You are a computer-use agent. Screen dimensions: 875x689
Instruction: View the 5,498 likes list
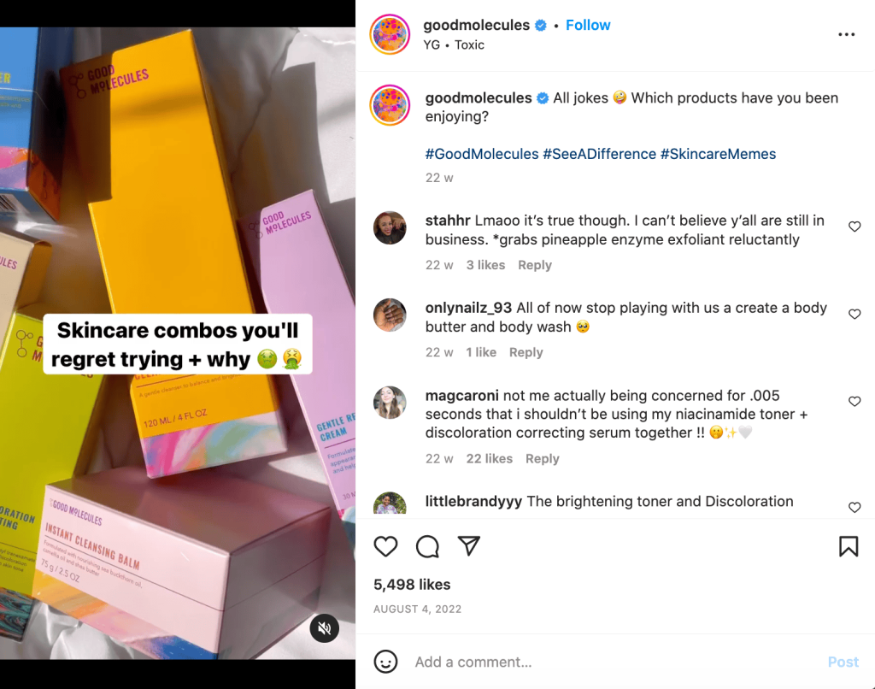[x=412, y=585]
